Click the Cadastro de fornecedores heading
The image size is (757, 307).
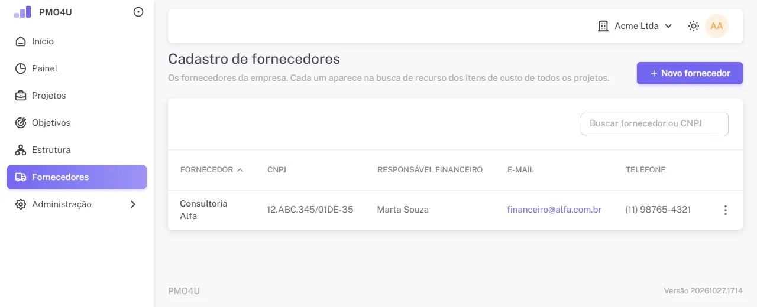[x=254, y=59]
